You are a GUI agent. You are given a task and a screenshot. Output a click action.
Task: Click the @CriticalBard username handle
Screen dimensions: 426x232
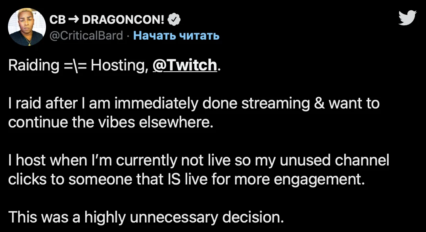86,36
